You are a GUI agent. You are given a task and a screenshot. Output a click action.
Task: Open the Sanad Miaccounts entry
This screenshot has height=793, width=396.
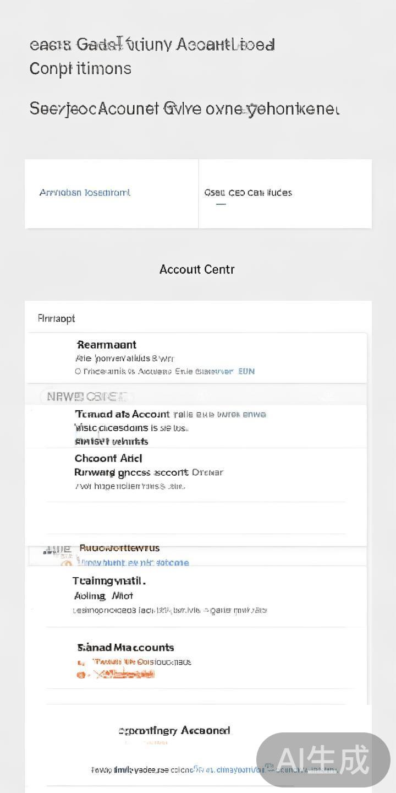[126, 648]
